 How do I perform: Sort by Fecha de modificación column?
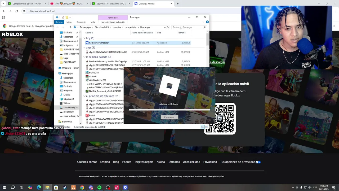click(x=142, y=33)
